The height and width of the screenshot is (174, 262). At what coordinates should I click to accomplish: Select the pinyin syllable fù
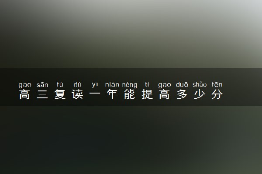click(60, 84)
